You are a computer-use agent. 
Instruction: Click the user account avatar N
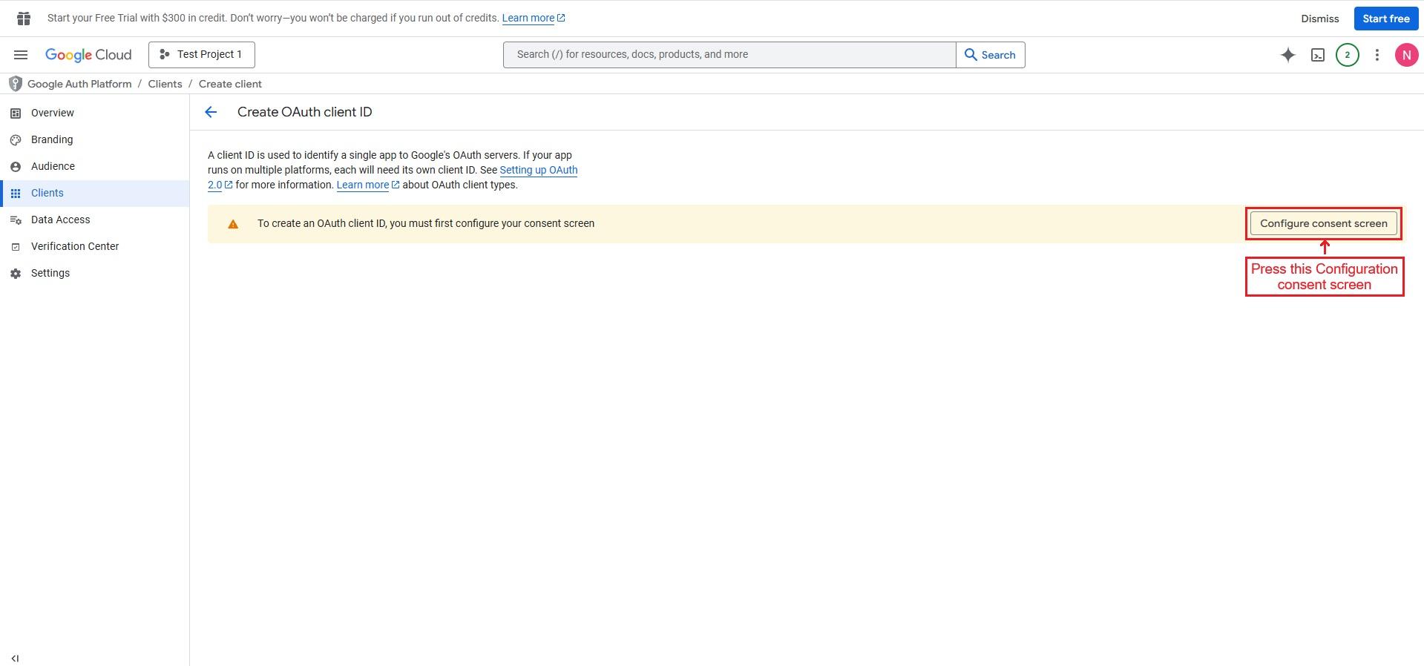(1406, 55)
